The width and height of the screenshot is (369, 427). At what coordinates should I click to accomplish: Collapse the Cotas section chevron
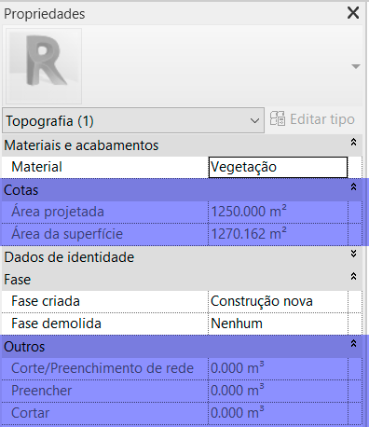353,186
